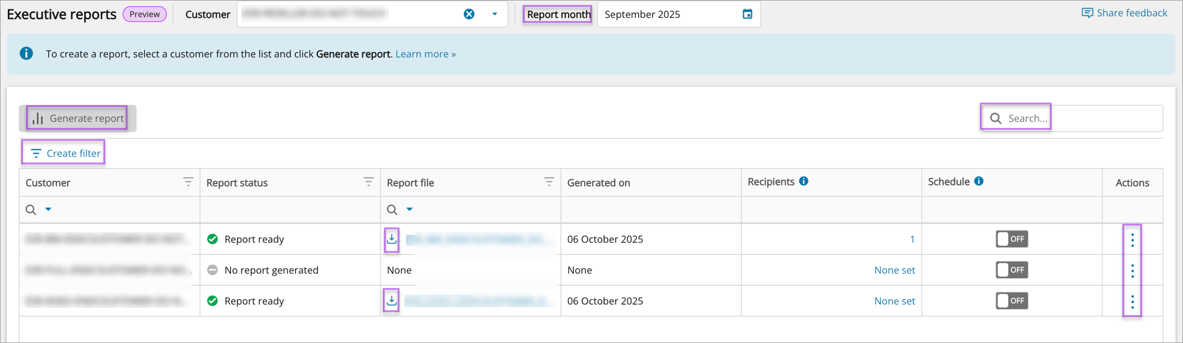
Task: Open actions menu for the second row
Action: coord(1132,271)
